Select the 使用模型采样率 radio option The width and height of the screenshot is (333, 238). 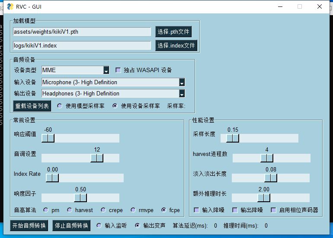coord(60,106)
